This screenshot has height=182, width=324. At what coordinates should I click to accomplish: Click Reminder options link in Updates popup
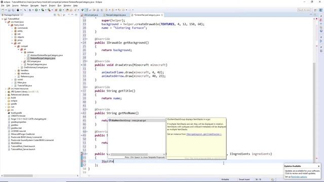tap(299, 177)
